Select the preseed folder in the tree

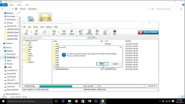pos(31,62)
